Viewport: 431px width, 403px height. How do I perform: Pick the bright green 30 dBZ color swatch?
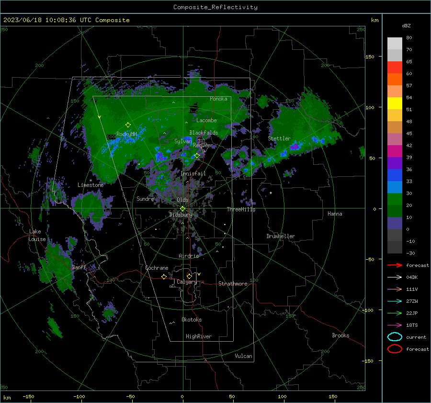(x=395, y=199)
